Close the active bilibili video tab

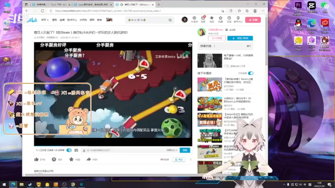tap(152, 5)
